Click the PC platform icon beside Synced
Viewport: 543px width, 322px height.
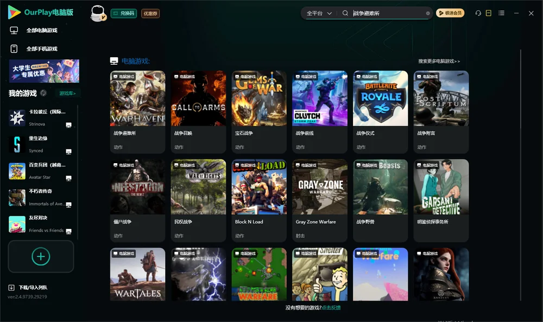(68, 152)
